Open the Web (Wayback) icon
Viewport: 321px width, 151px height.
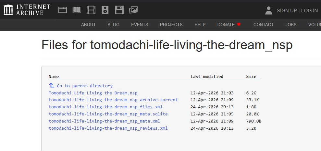[x=63, y=10]
